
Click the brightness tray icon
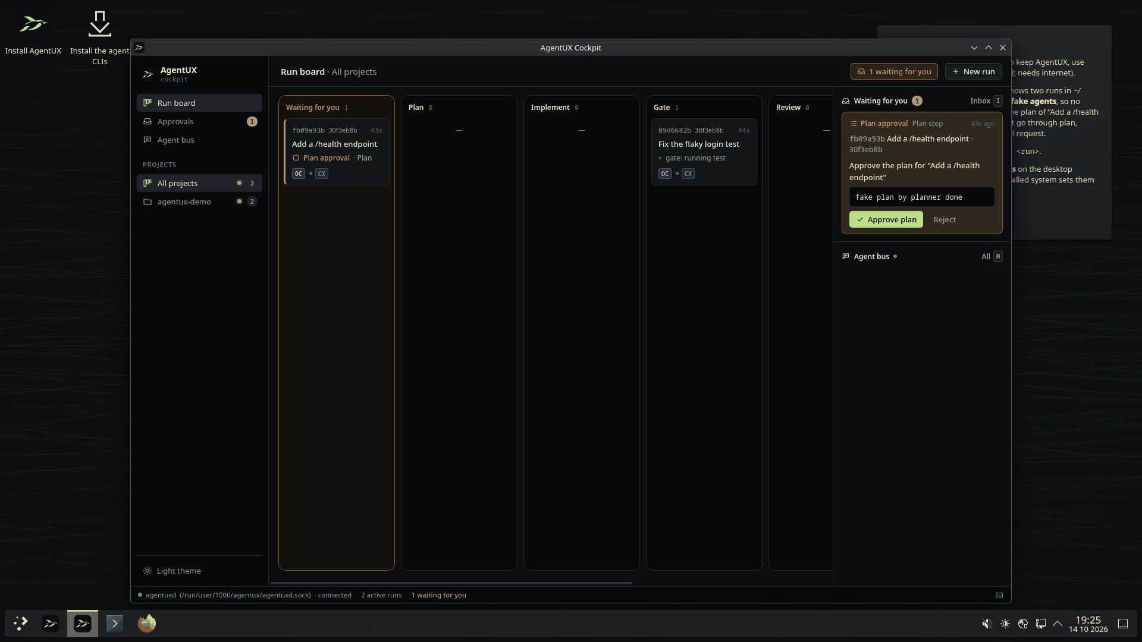click(x=1005, y=624)
